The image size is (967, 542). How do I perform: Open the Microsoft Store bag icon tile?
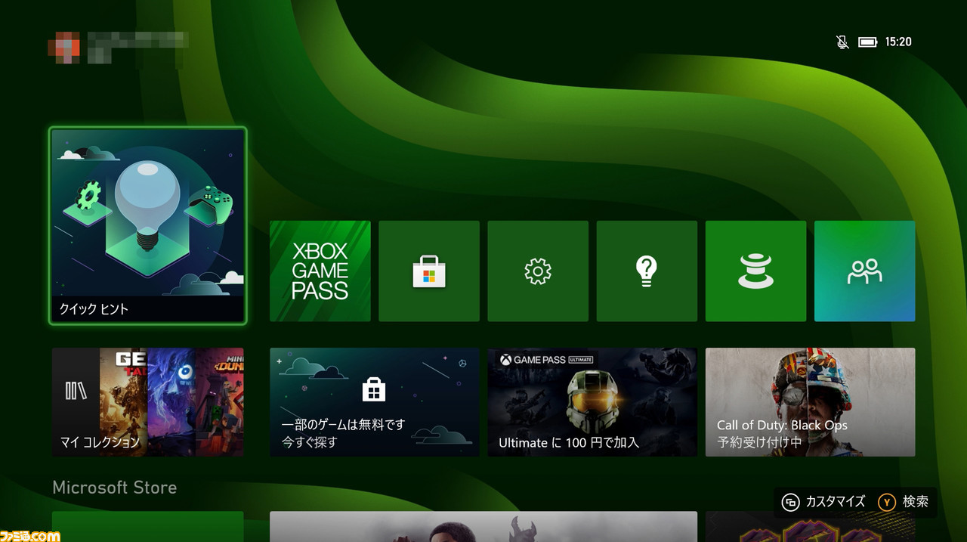pos(429,271)
